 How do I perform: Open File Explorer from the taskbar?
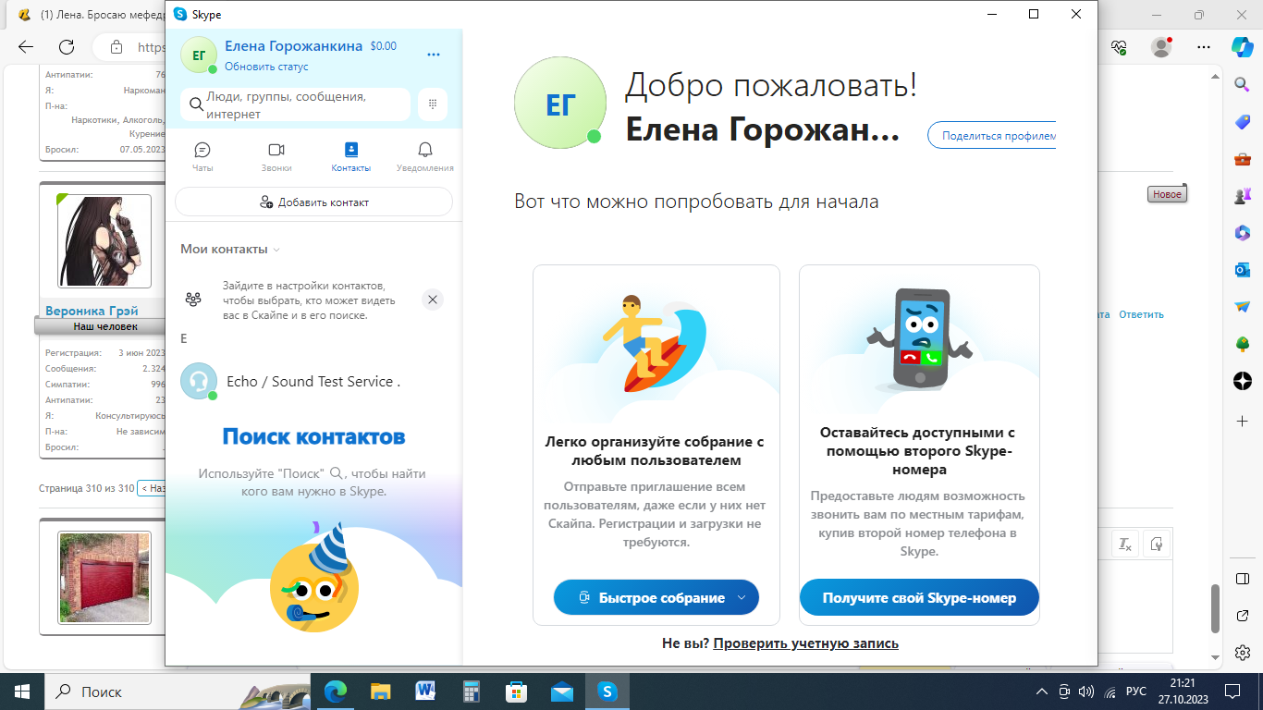click(x=381, y=692)
